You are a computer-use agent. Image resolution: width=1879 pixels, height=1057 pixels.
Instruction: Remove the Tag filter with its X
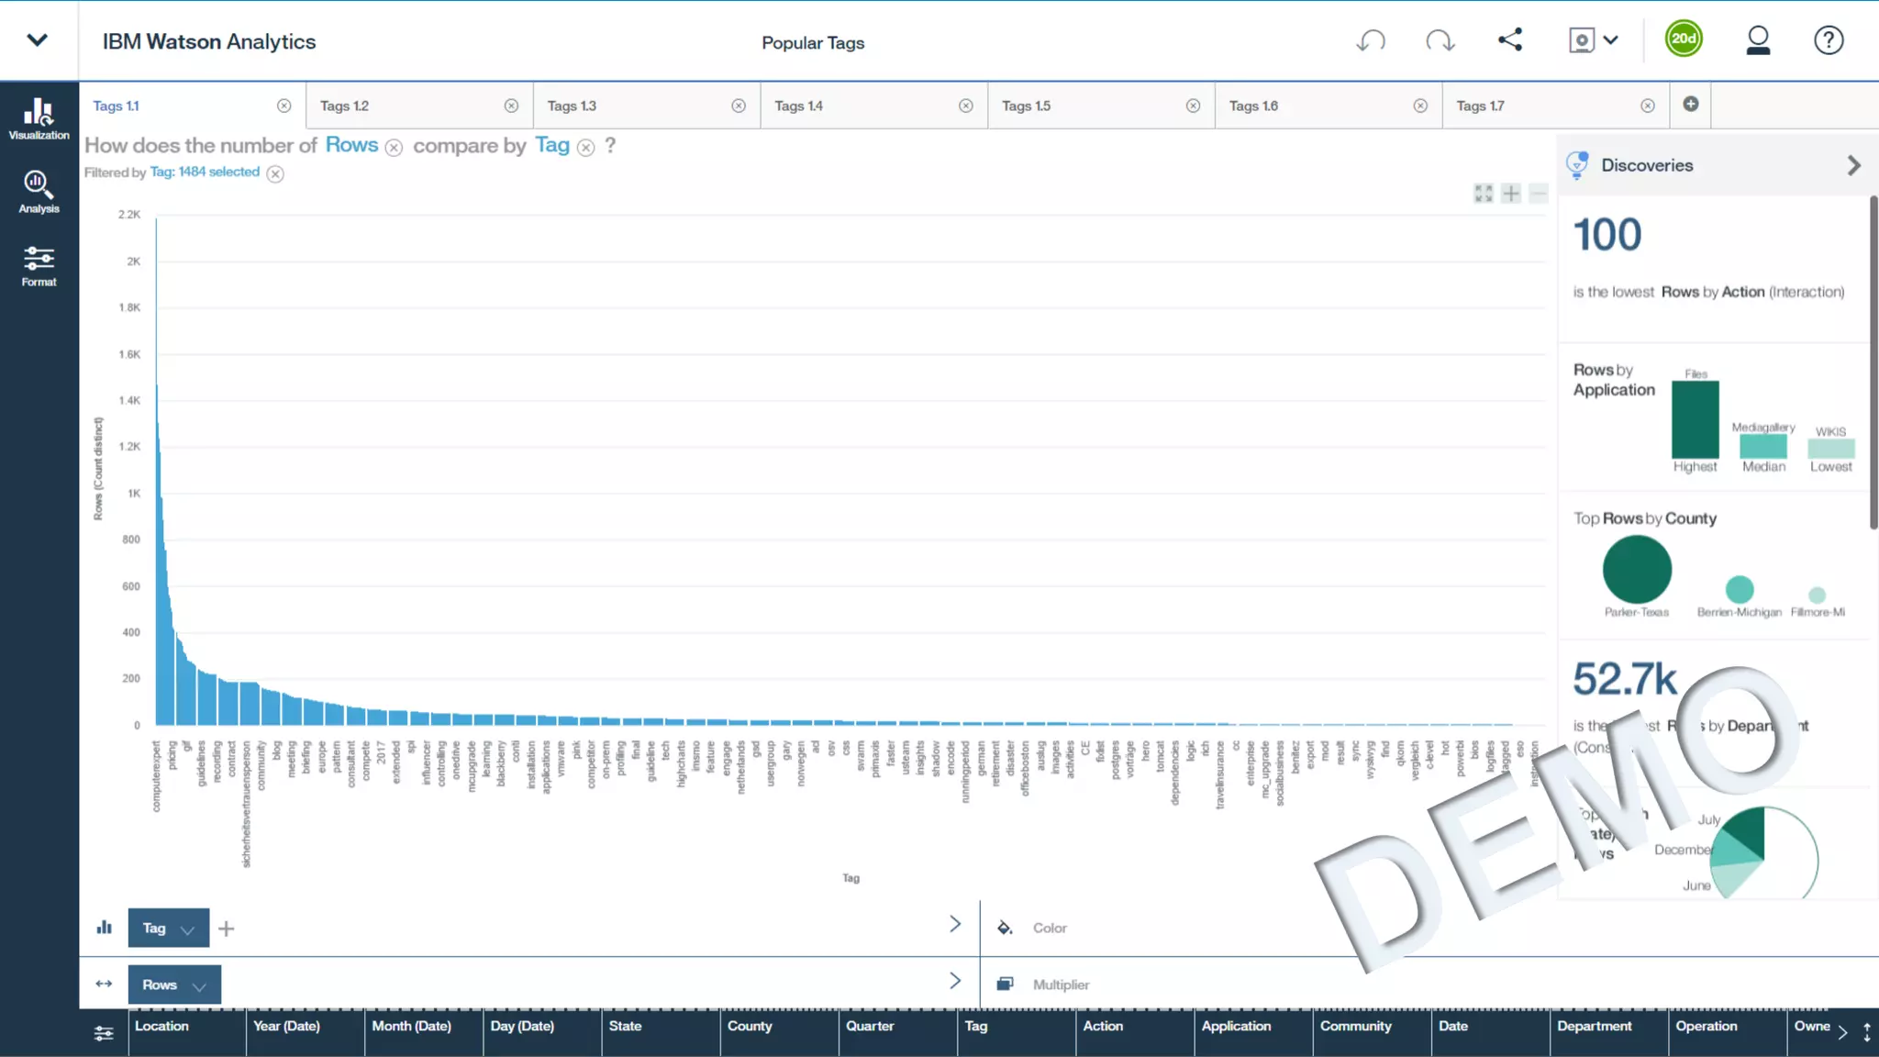[x=275, y=173]
